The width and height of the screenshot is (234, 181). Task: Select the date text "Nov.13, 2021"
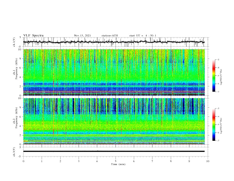(x=82, y=35)
